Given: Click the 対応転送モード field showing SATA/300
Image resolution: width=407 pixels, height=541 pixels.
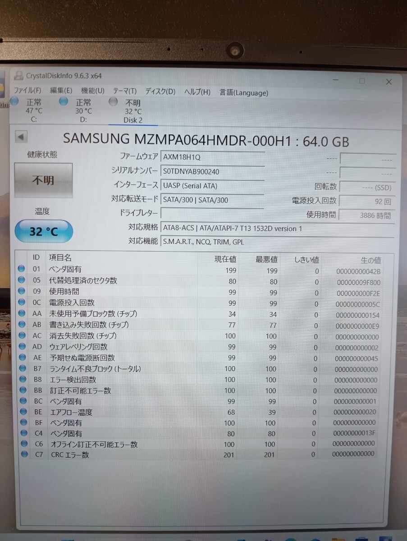Looking at the screenshot, I should (213, 200).
